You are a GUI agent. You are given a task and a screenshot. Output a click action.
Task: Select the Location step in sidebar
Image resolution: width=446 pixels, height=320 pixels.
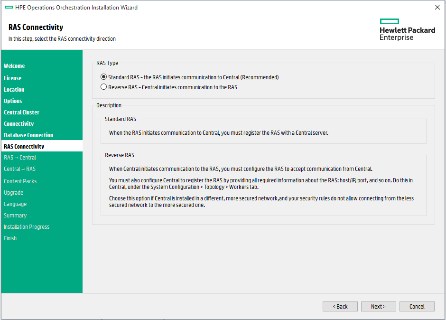pos(14,89)
